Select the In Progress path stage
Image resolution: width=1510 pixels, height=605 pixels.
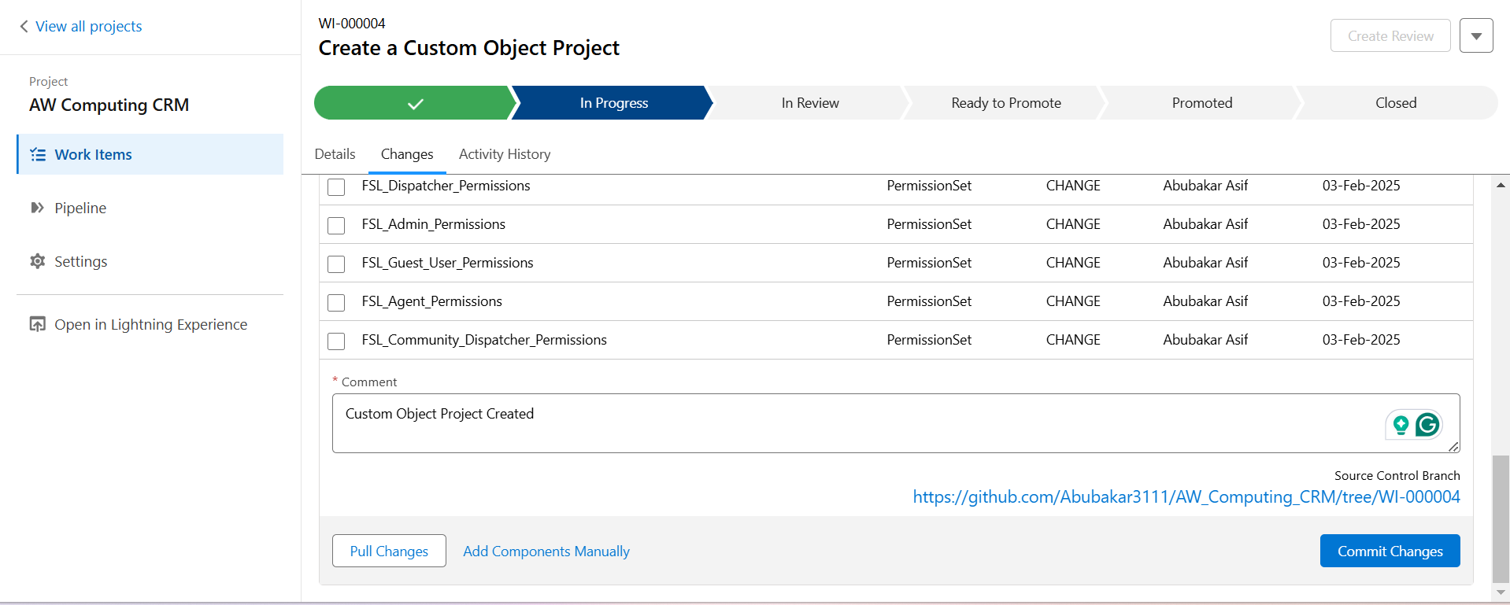tap(614, 103)
